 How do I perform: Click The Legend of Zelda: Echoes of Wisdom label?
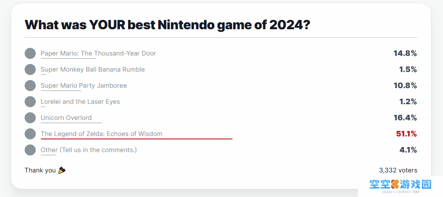[x=102, y=134]
